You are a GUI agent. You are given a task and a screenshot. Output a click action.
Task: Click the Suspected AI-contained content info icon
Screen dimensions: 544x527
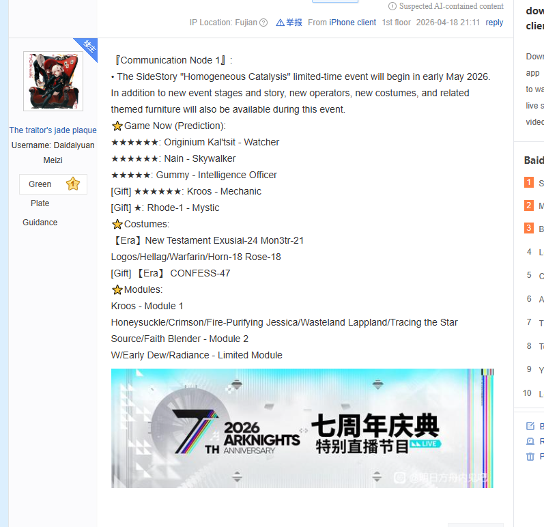392,6
